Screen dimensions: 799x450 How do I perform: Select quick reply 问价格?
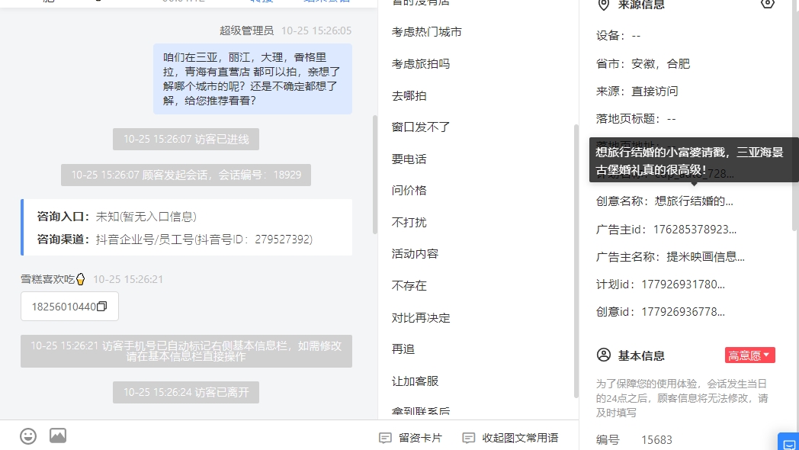(x=409, y=191)
